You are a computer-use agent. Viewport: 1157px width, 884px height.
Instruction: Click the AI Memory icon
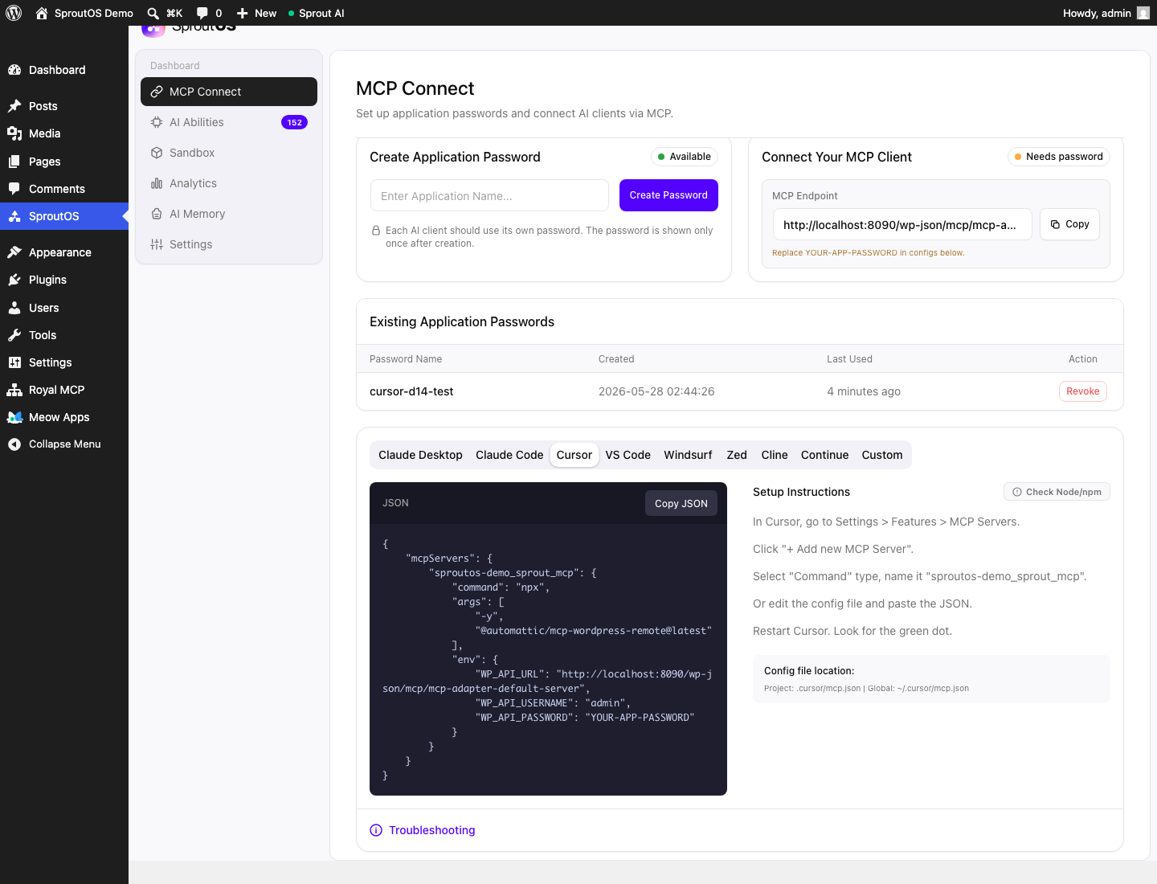[x=157, y=214]
